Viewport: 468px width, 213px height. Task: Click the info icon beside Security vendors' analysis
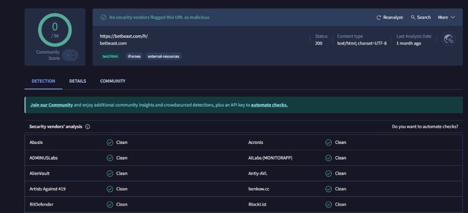[87, 126]
